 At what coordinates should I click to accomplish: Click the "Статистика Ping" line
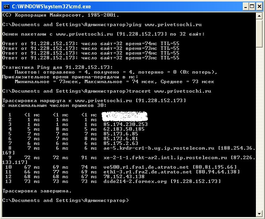click(57, 67)
